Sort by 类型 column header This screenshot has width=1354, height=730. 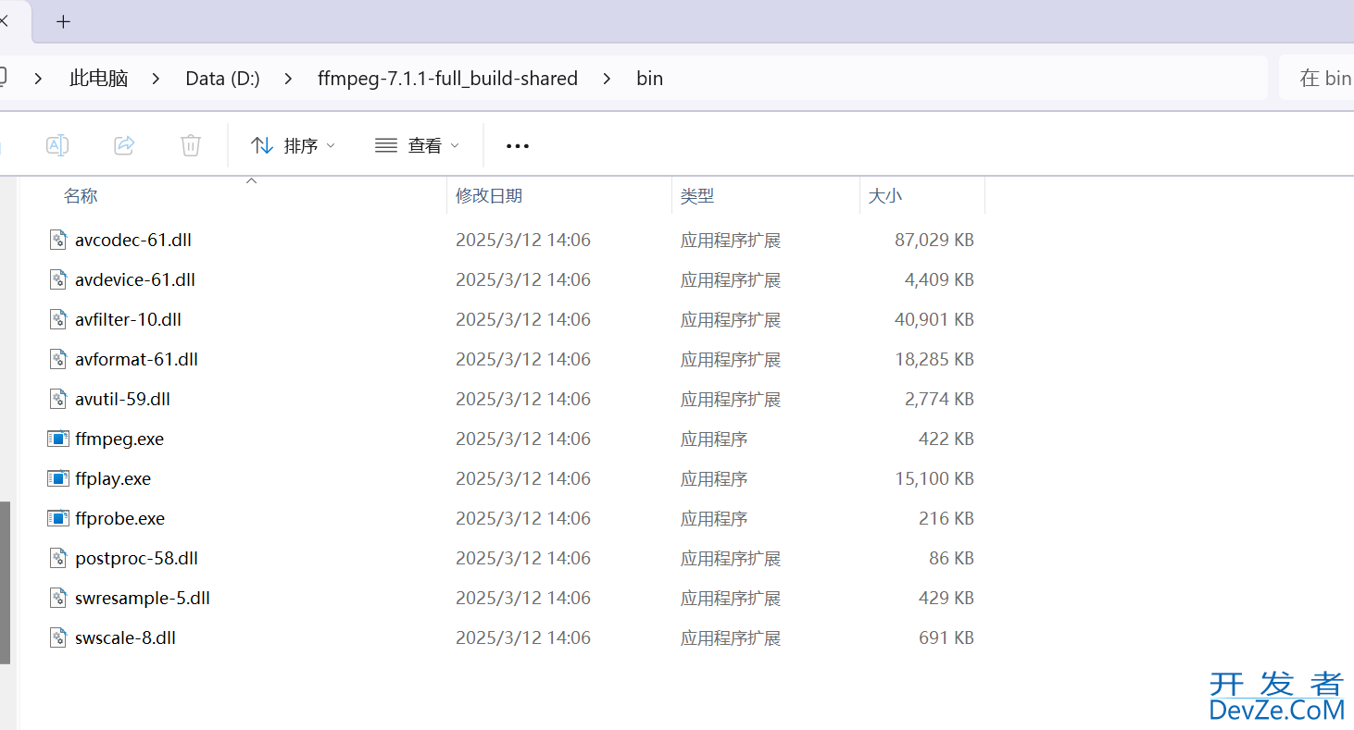point(697,196)
